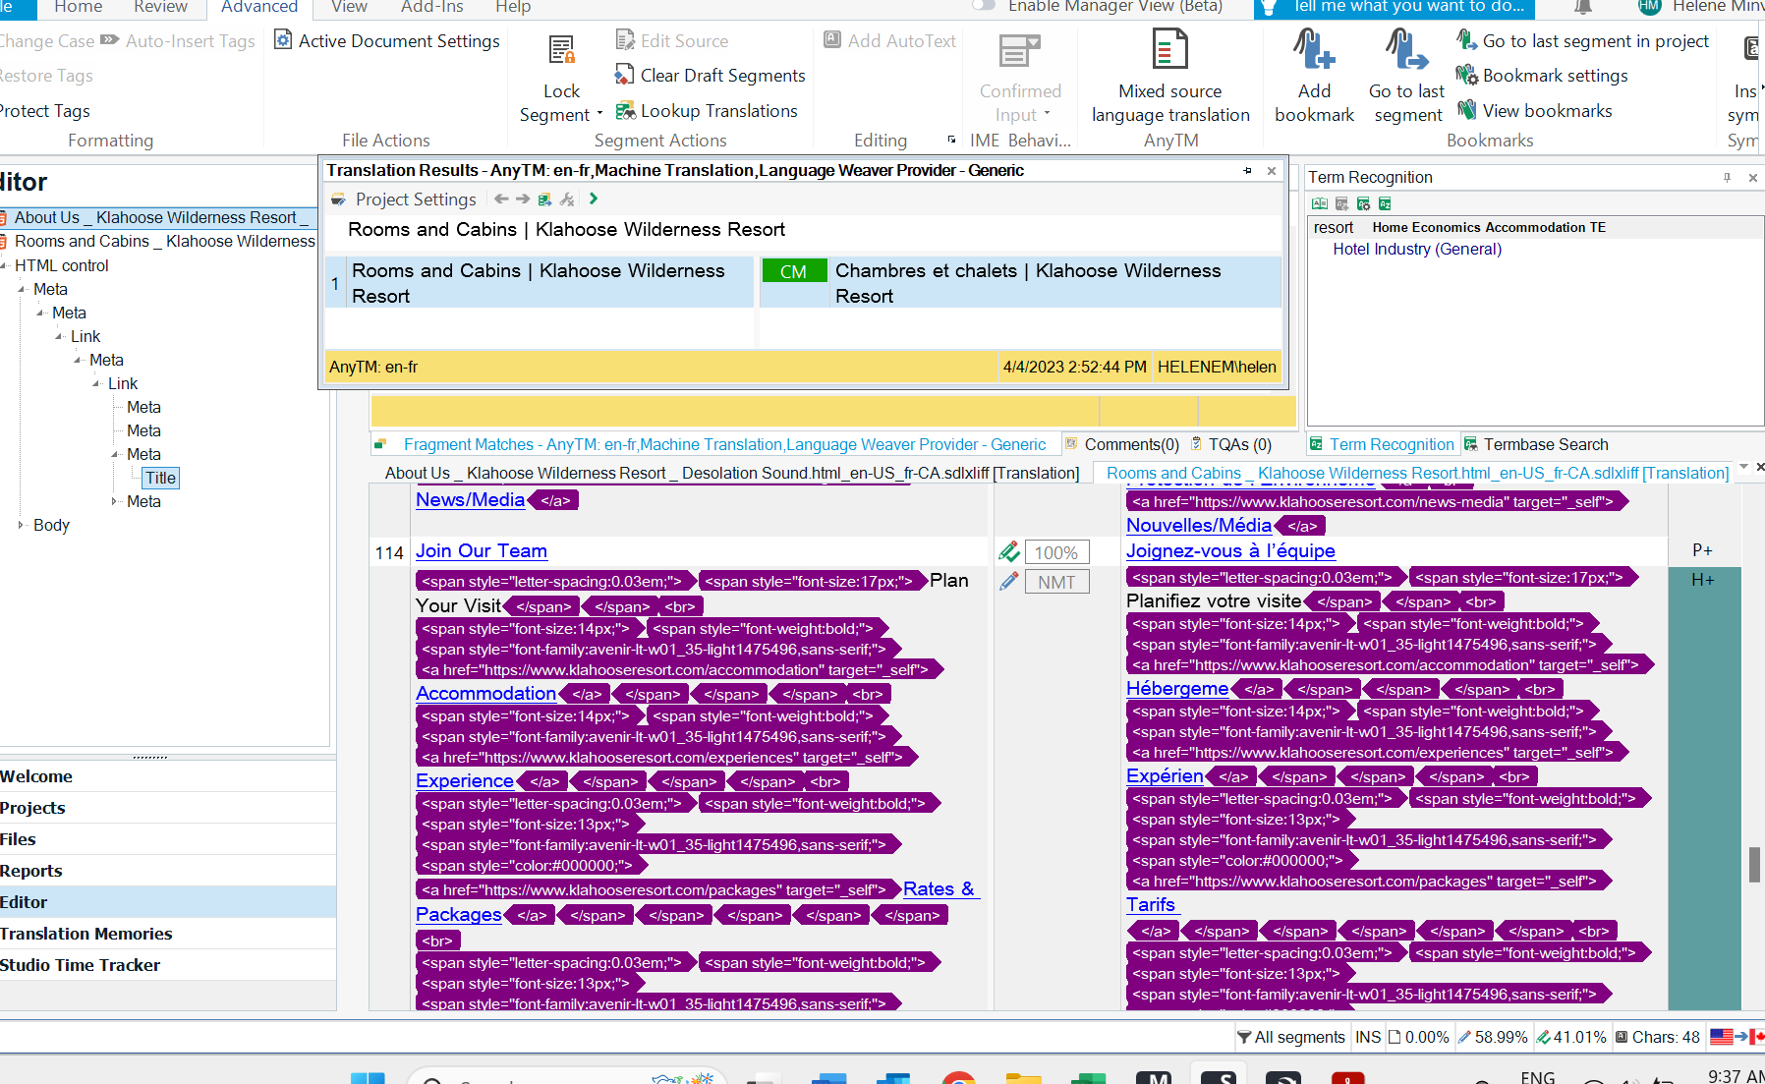
Task: Click the next-result right arrow in Translation Results
Action: pyautogui.click(x=523, y=199)
